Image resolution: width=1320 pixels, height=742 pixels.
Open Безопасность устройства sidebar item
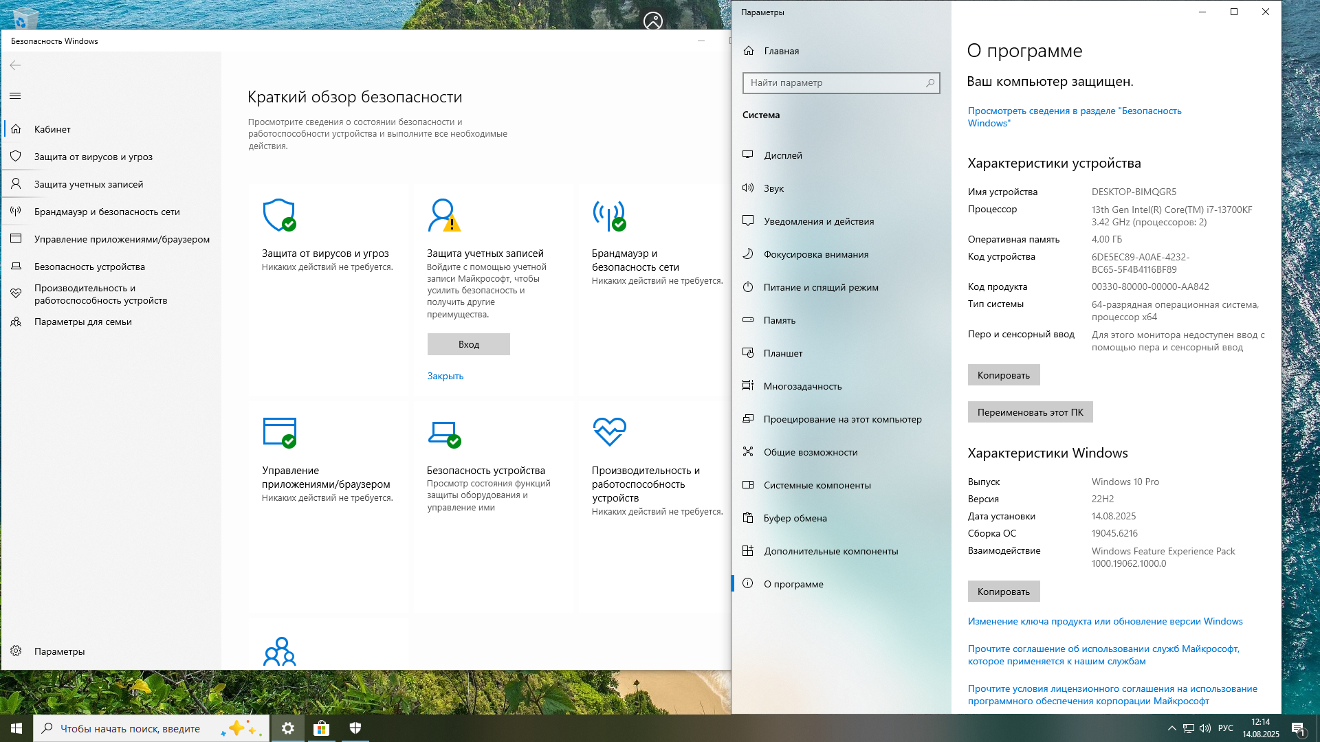click(111, 267)
